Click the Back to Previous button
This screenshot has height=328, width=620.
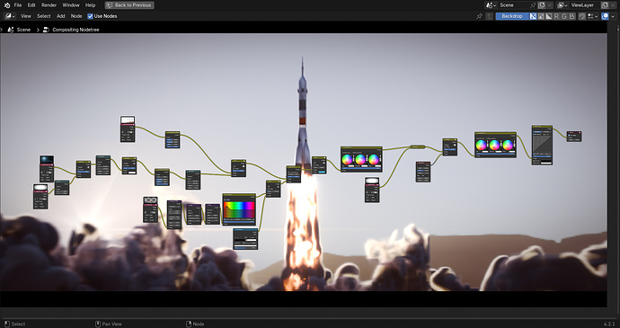(129, 5)
